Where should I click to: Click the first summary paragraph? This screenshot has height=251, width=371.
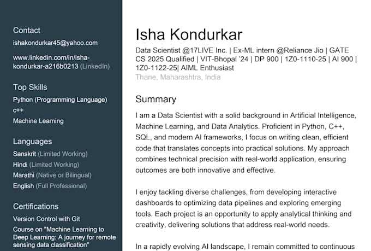(x=246, y=143)
